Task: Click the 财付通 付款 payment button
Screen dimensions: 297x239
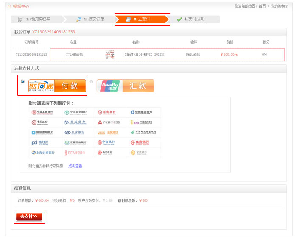Action: click(57, 86)
